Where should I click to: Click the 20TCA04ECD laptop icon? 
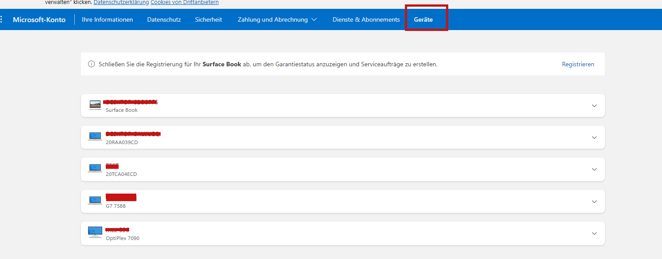point(95,169)
